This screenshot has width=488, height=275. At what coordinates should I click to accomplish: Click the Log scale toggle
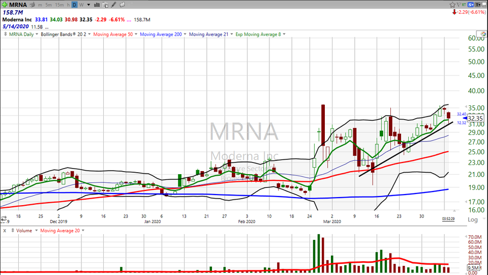(472, 219)
